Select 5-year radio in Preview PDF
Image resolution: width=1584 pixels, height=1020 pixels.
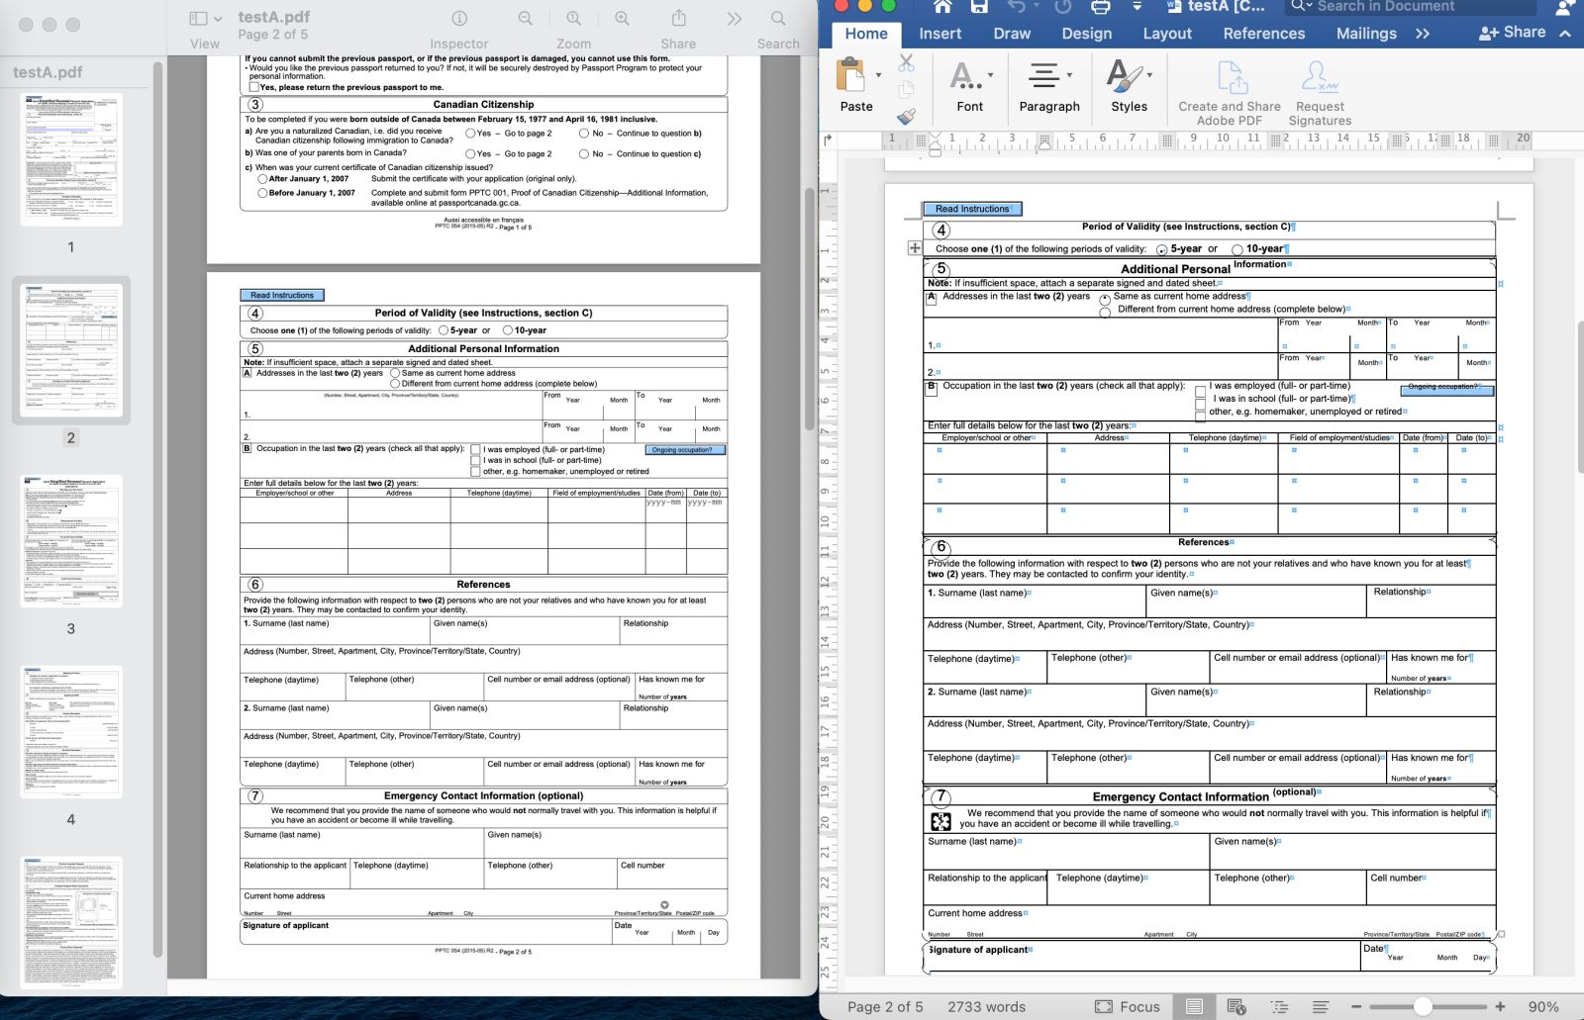tap(444, 330)
